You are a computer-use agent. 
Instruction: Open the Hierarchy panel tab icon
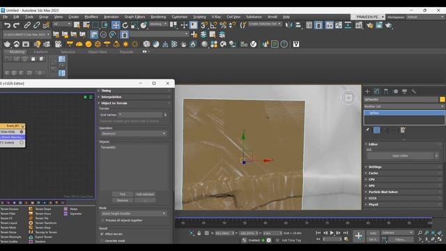coord(386,91)
